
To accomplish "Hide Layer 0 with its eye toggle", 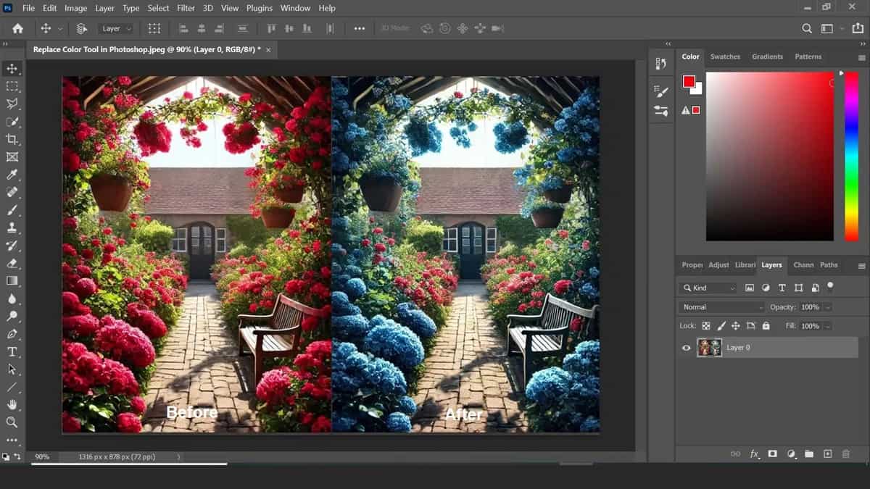I will [686, 348].
